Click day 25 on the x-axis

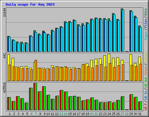coord(113,114)
